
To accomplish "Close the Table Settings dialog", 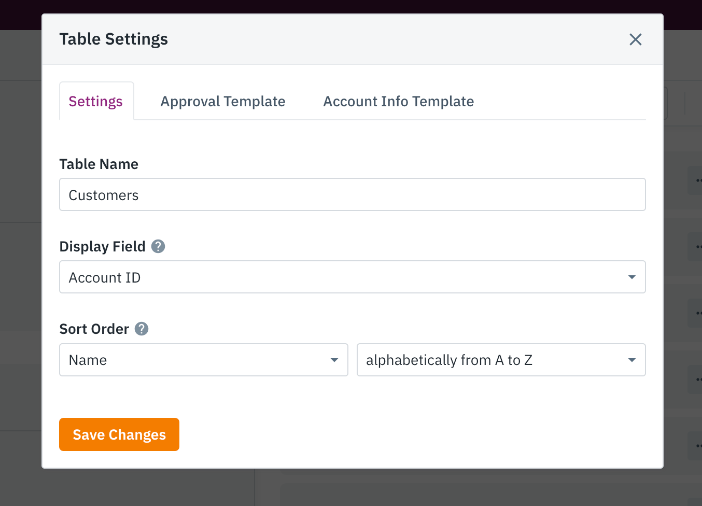I will click(635, 39).
